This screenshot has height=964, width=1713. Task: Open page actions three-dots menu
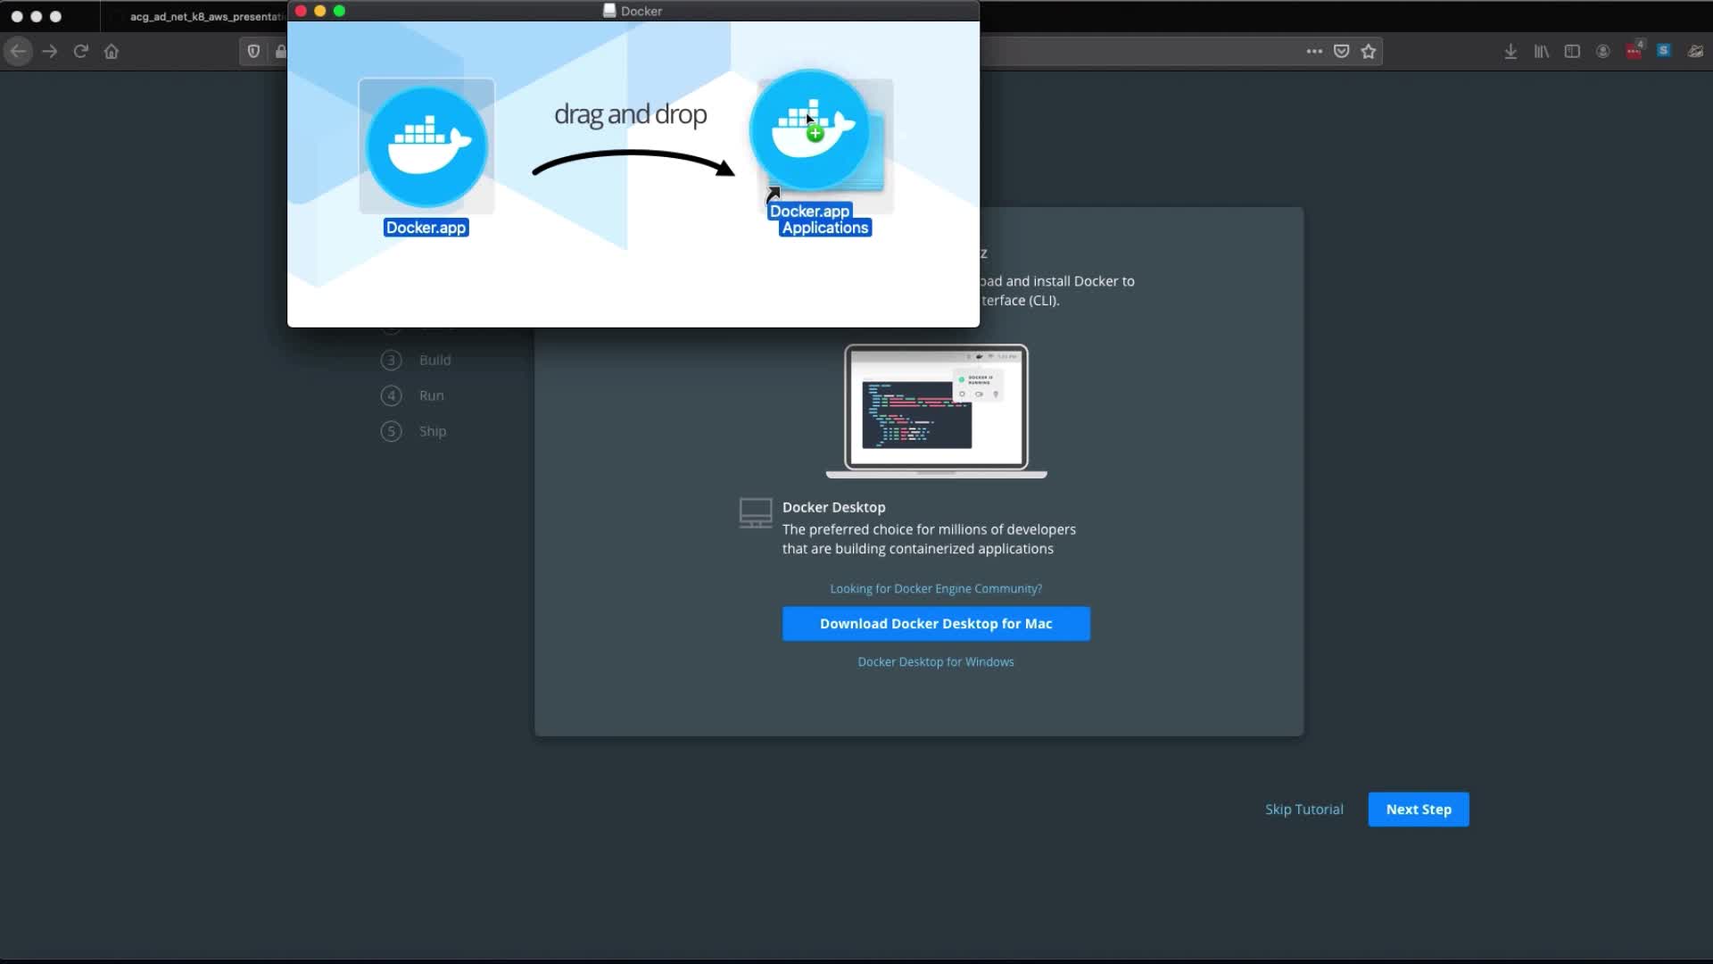(x=1314, y=52)
